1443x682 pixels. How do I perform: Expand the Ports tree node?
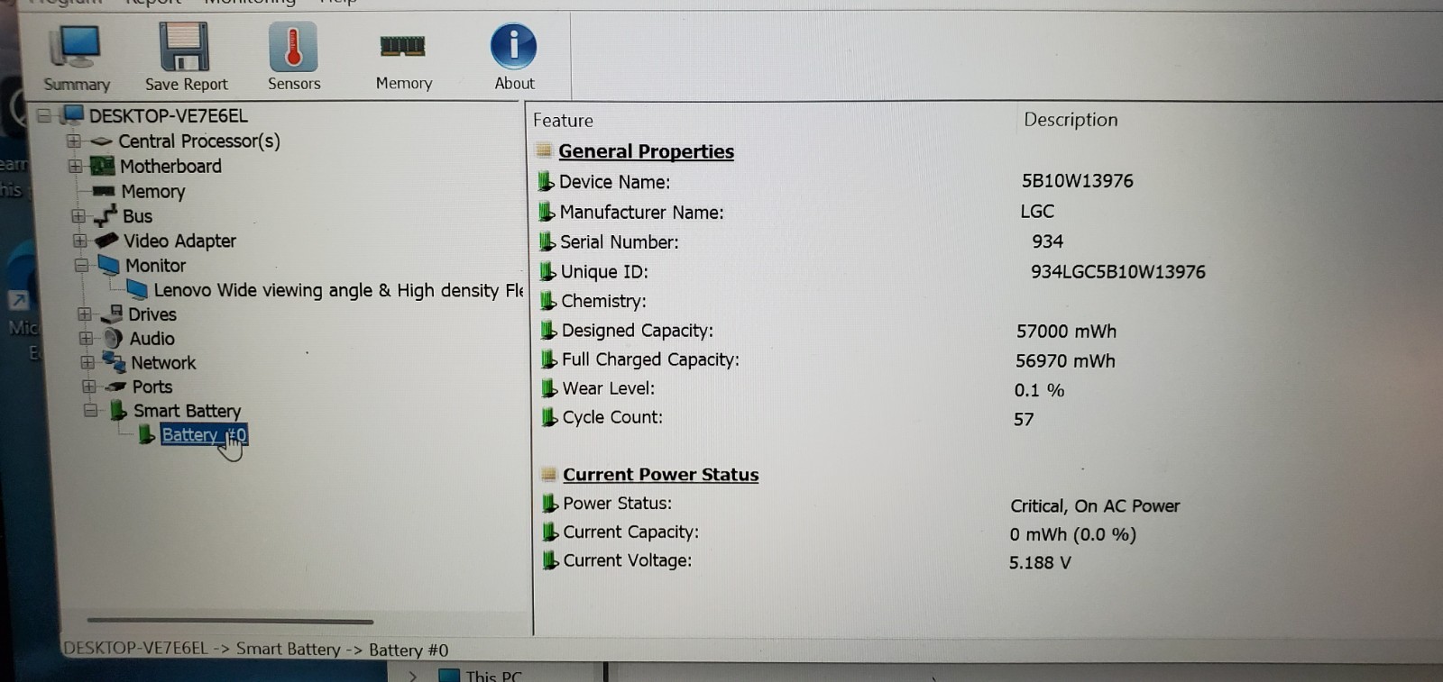tap(89, 386)
